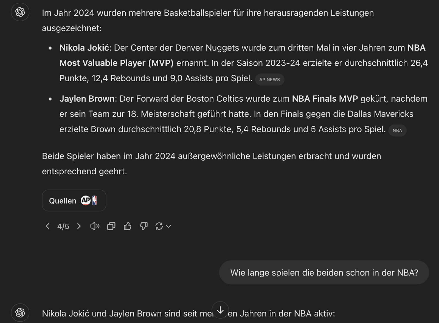Go to next response version

[x=79, y=226]
